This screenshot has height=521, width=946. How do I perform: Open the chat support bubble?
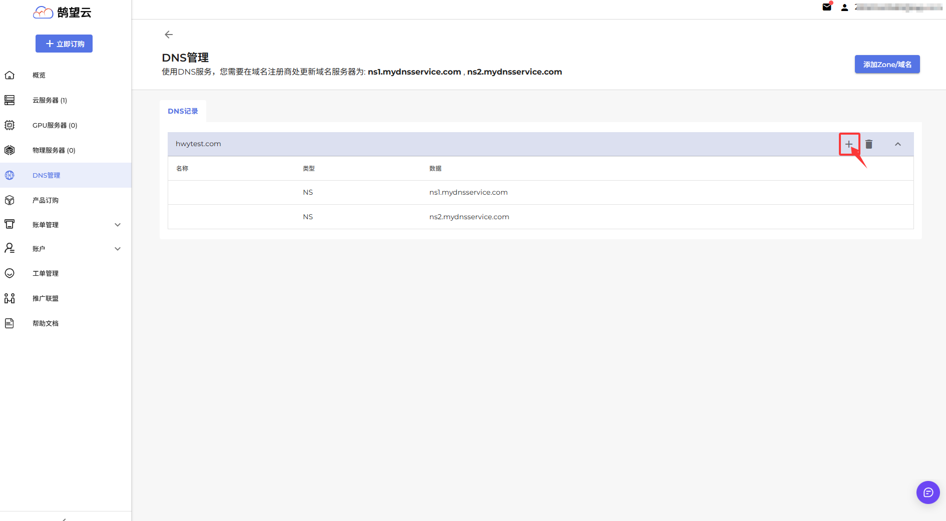pyautogui.click(x=927, y=492)
